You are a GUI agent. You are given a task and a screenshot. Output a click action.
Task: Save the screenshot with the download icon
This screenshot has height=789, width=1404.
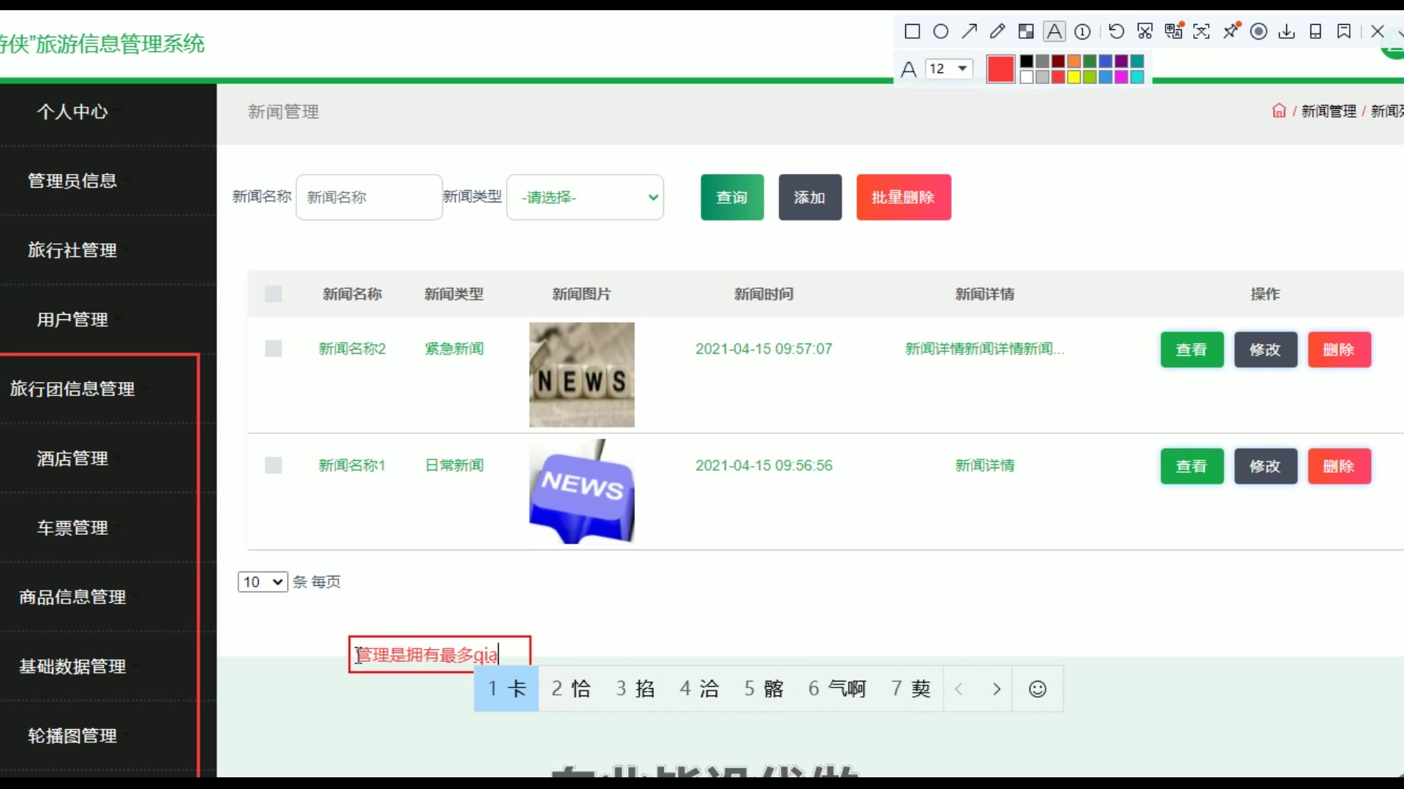(1287, 31)
